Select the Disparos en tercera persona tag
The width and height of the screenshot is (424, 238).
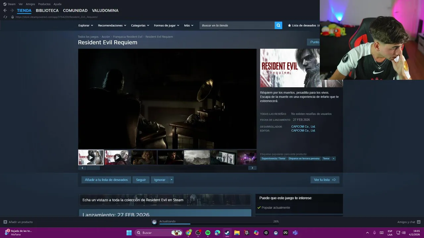(x=304, y=159)
